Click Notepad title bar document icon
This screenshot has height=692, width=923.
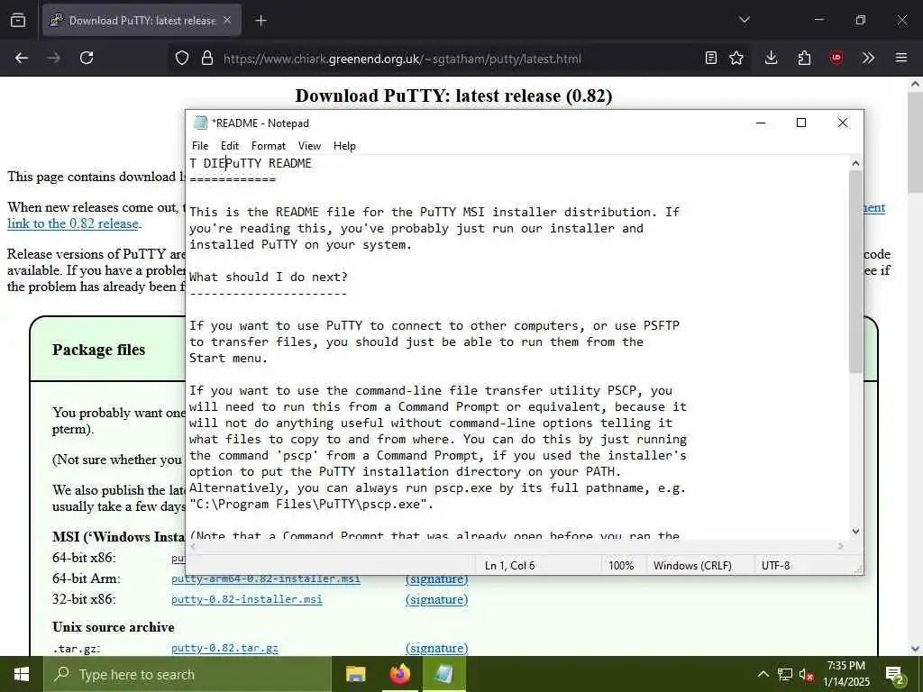click(x=201, y=123)
